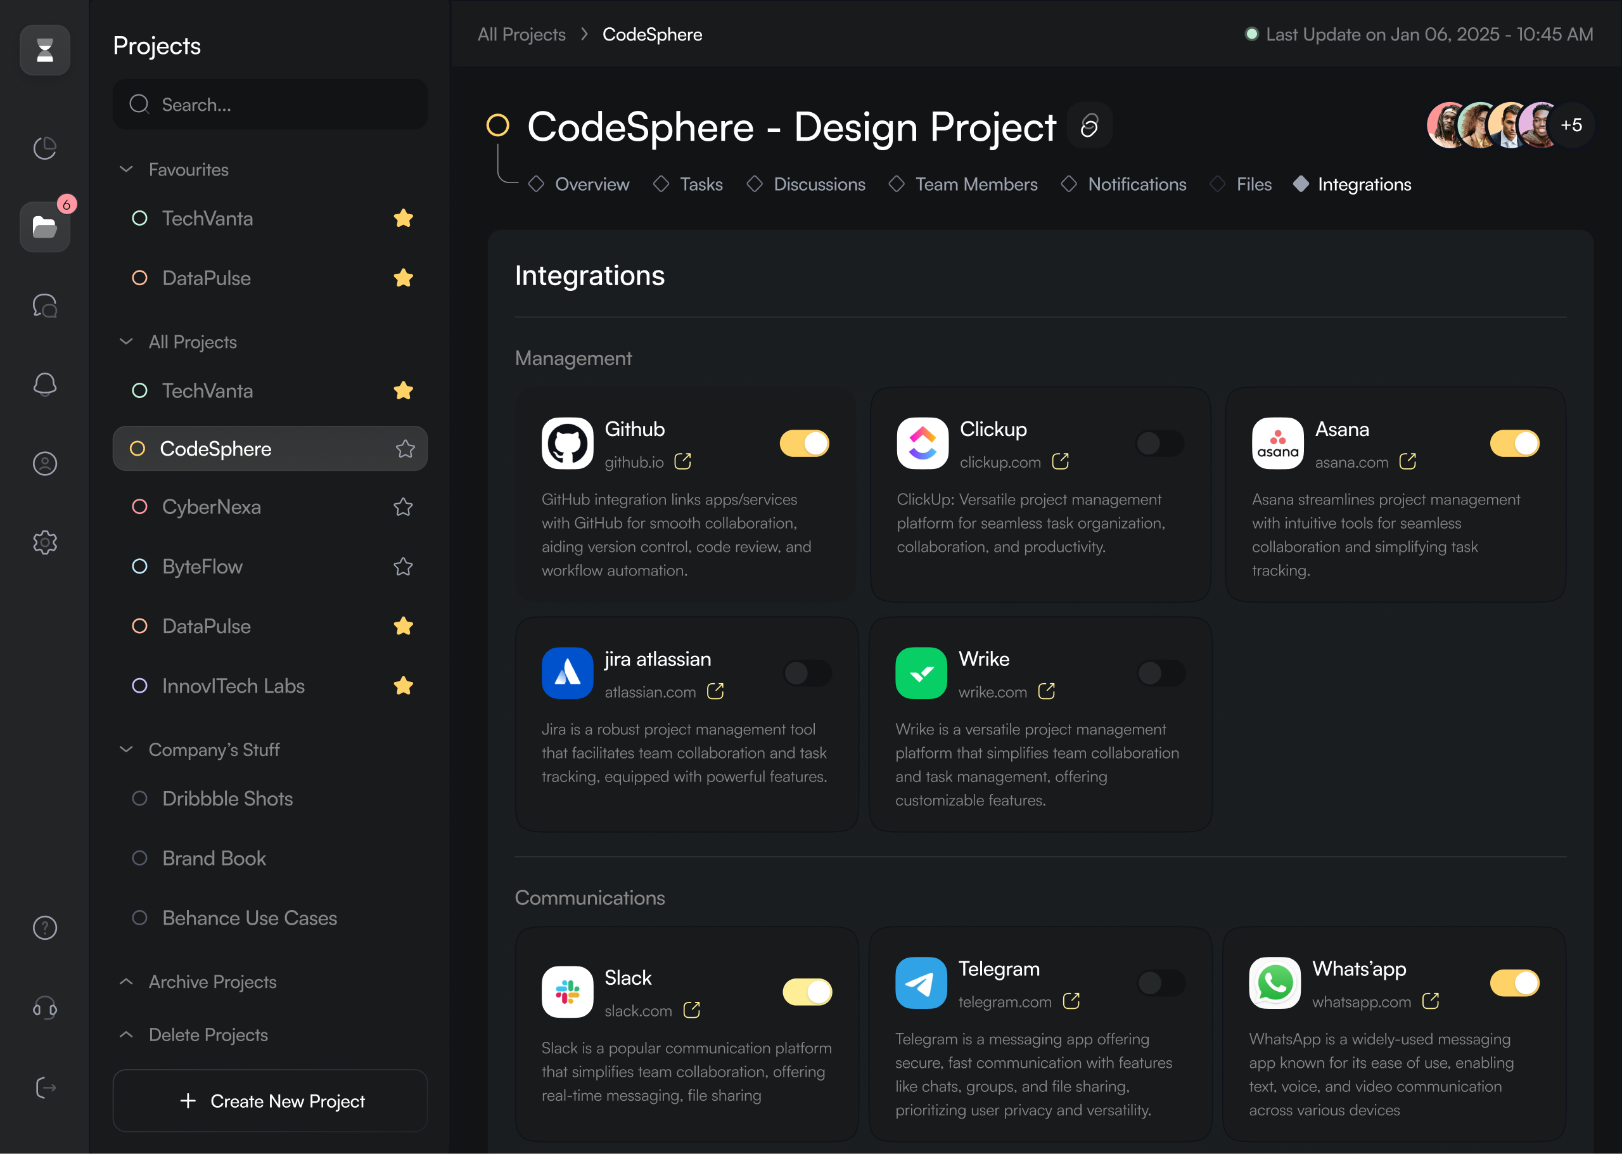Click the first team member avatar
This screenshot has height=1154, width=1622.
(1447, 125)
